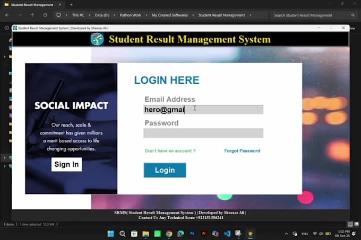Open the ENG language indicator
Viewport: 361px width, 240px height.
click(305, 234)
